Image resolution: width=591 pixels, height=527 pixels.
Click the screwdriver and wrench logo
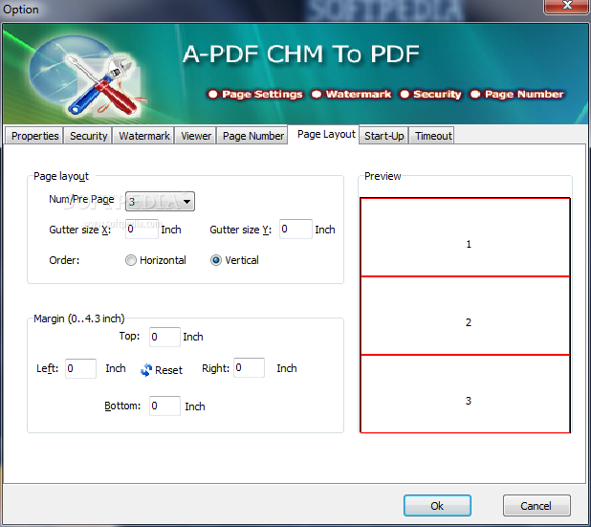(101, 85)
